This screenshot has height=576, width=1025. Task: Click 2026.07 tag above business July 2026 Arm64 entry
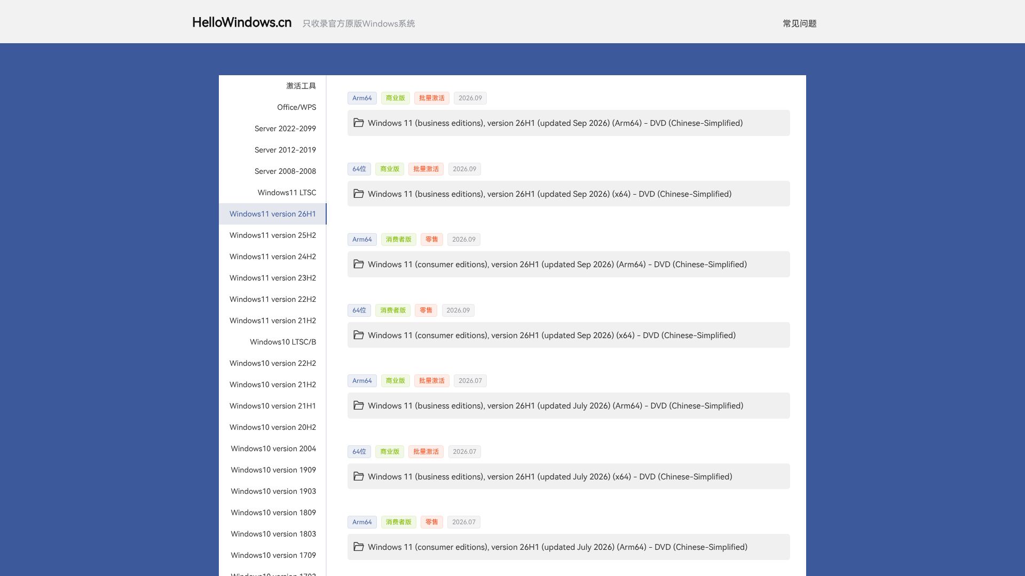coord(470,381)
